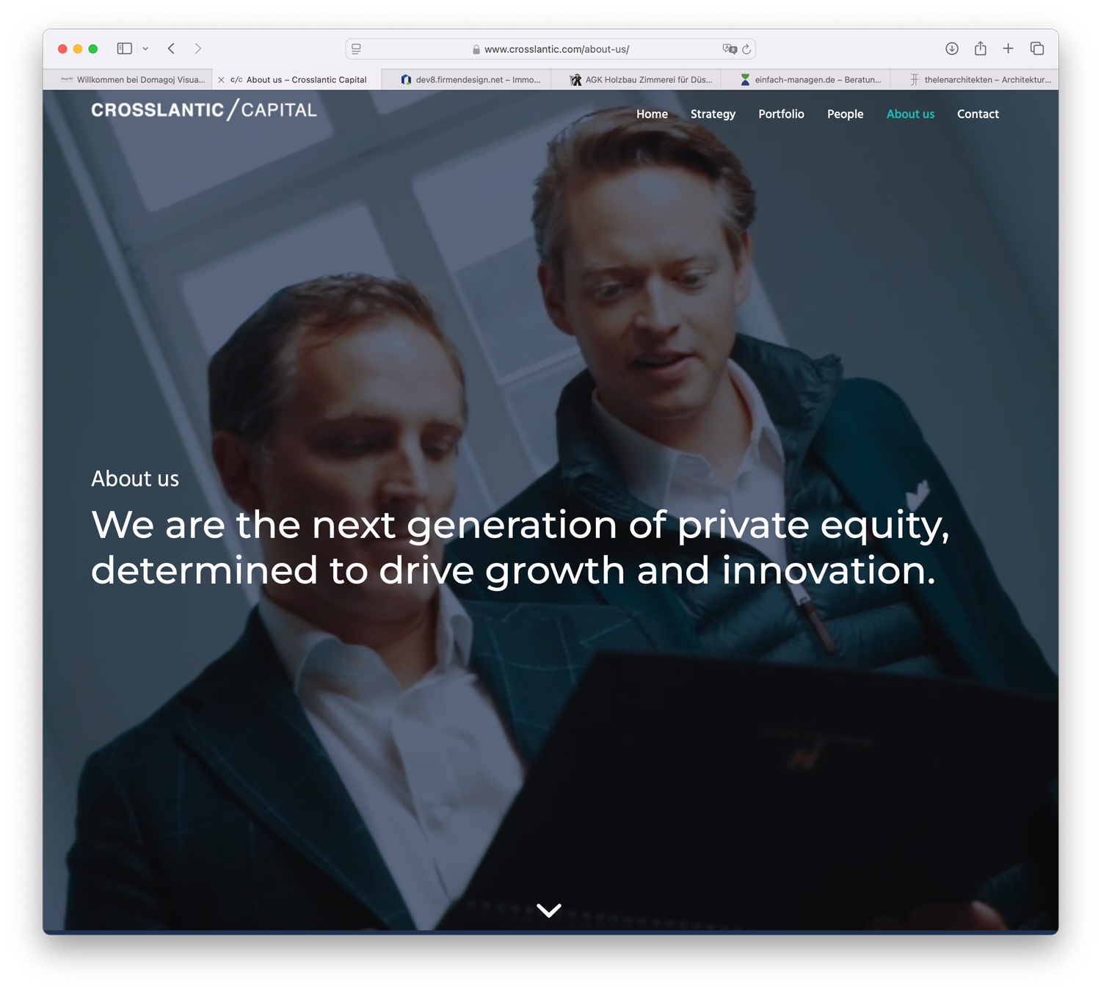Open the Portfolio navigation link
Viewport: 1101px width, 991px height.
(x=781, y=114)
